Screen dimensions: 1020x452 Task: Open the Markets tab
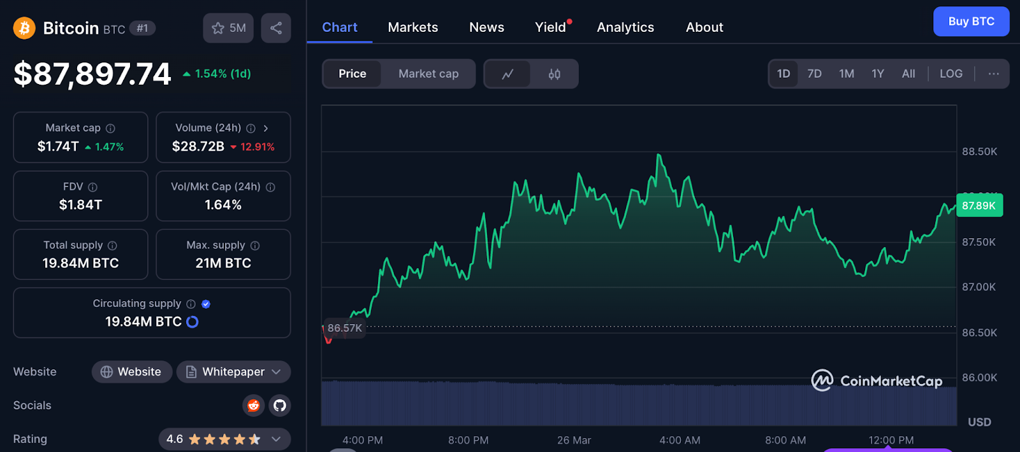tap(412, 27)
